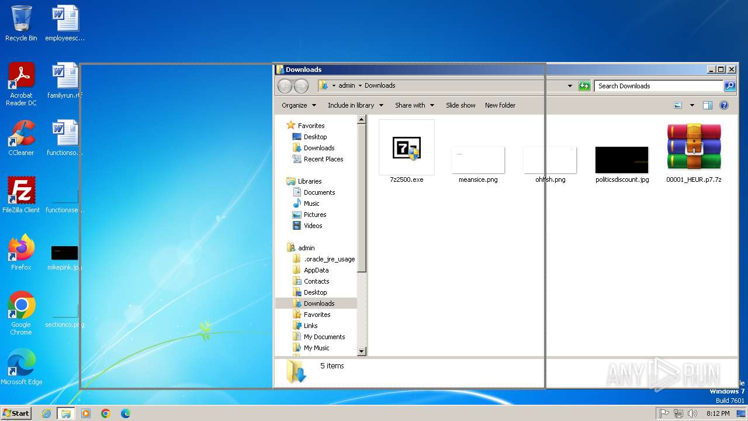Click admin in the address breadcrumb
This screenshot has width=748, height=421.
click(347, 85)
